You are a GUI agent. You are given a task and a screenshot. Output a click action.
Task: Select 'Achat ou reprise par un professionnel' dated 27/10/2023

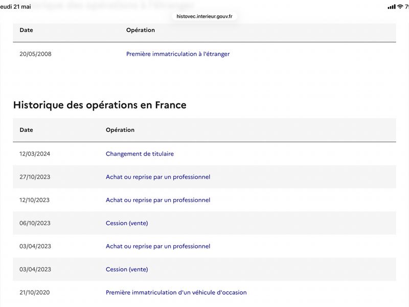pos(158,177)
